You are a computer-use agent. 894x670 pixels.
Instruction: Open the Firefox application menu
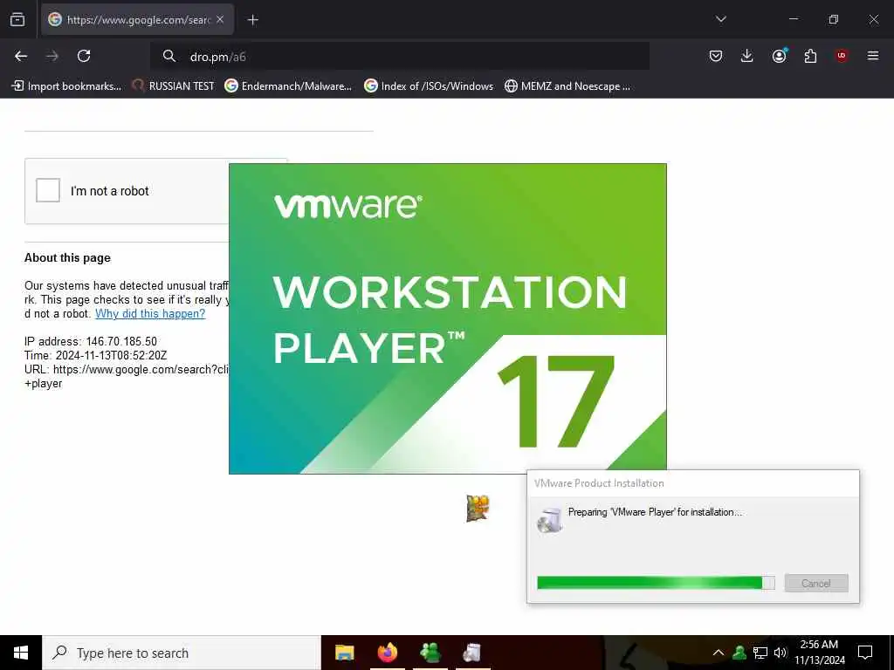(873, 56)
